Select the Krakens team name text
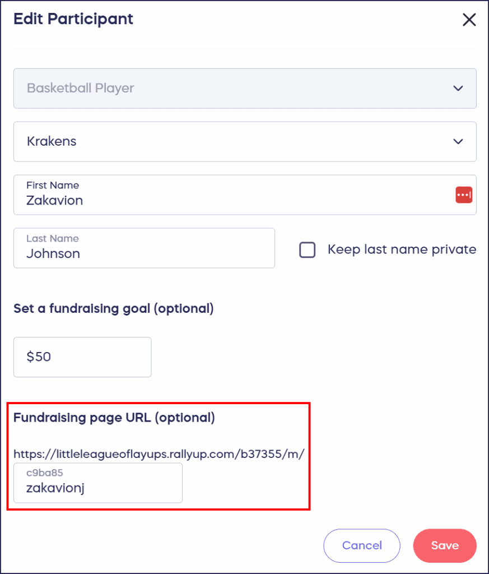The width and height of the screenshot is (489, 574). (x=52, y=141)
